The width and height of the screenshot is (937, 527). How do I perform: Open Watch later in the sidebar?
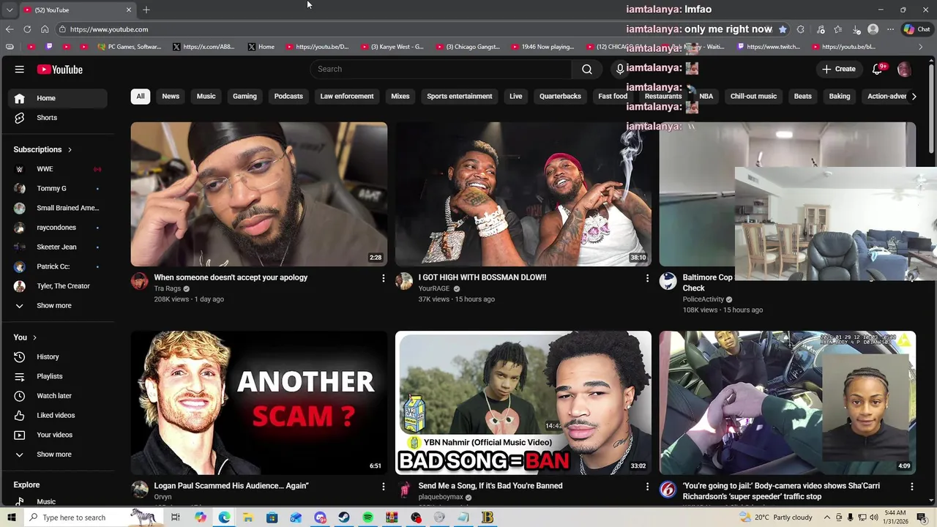56,396
